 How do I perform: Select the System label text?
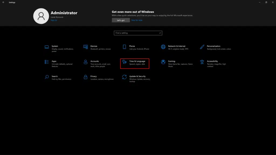[x=55, y=46]
